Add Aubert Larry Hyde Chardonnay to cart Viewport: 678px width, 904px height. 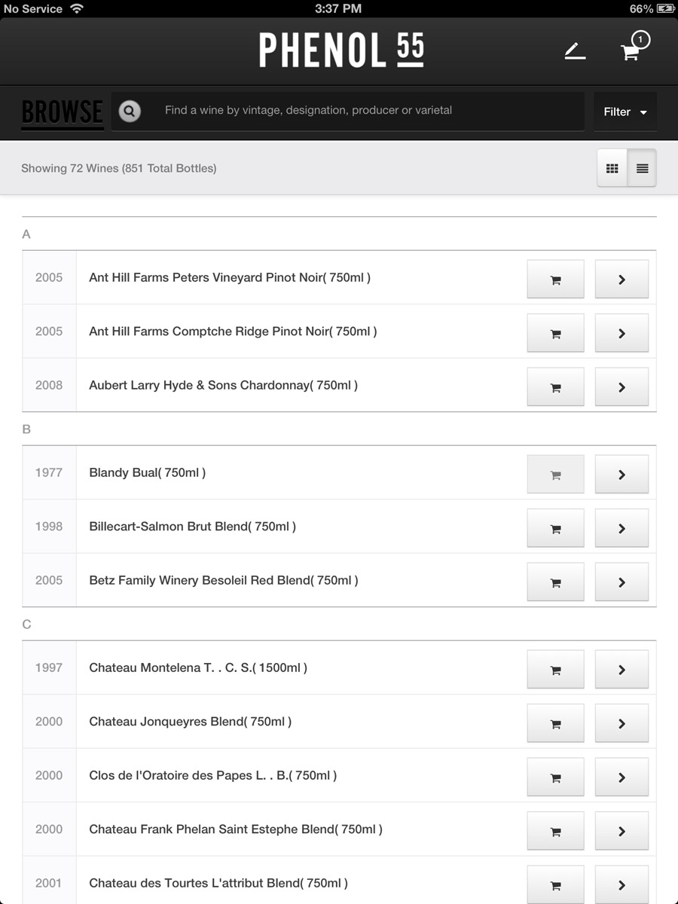(x=555, y=387)
